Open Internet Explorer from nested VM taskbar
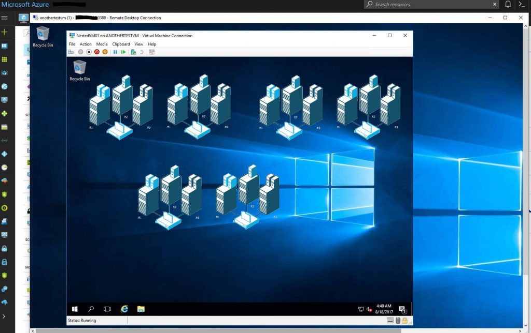The image size is (531, 333). coord(124,309)
